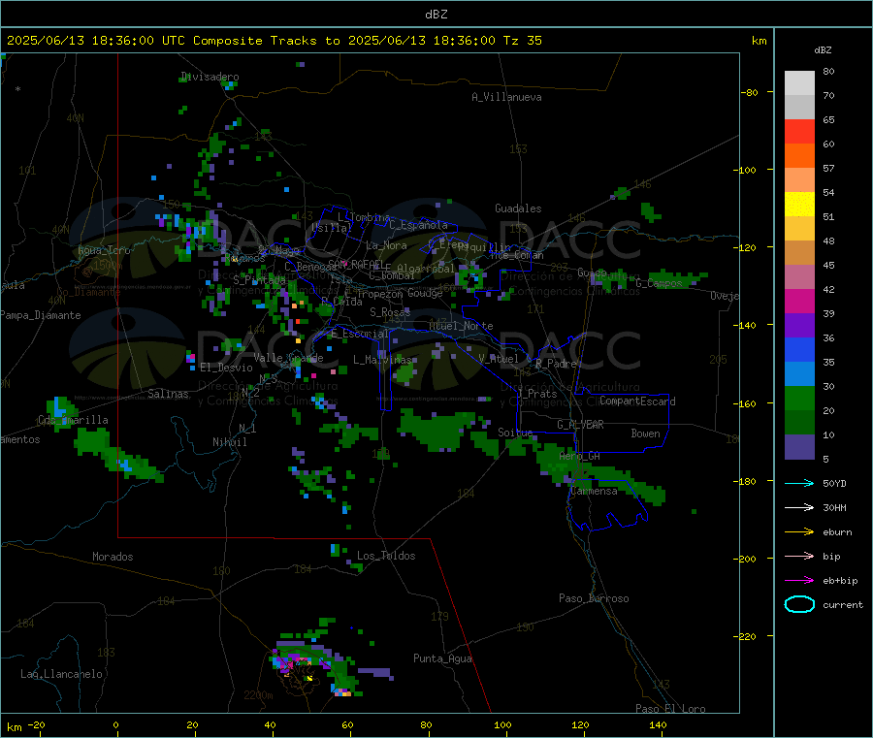Select the bright green 20-30 dBZ swatch

(799, 398)
